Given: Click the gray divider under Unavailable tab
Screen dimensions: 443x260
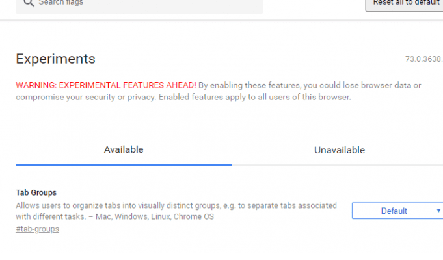Looking at the screenshot, I should [x=338, y=165].
